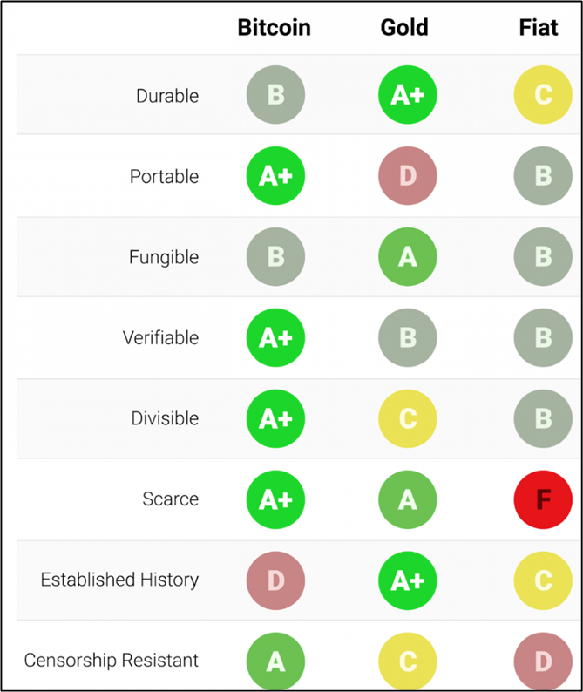
Task: Click Bitcoin's B grade badge for Durable
Action: pyautogui.click(x=275, y=94)
